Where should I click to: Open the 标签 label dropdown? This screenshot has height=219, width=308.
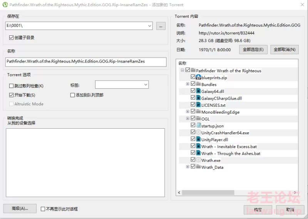coord(146,85)
